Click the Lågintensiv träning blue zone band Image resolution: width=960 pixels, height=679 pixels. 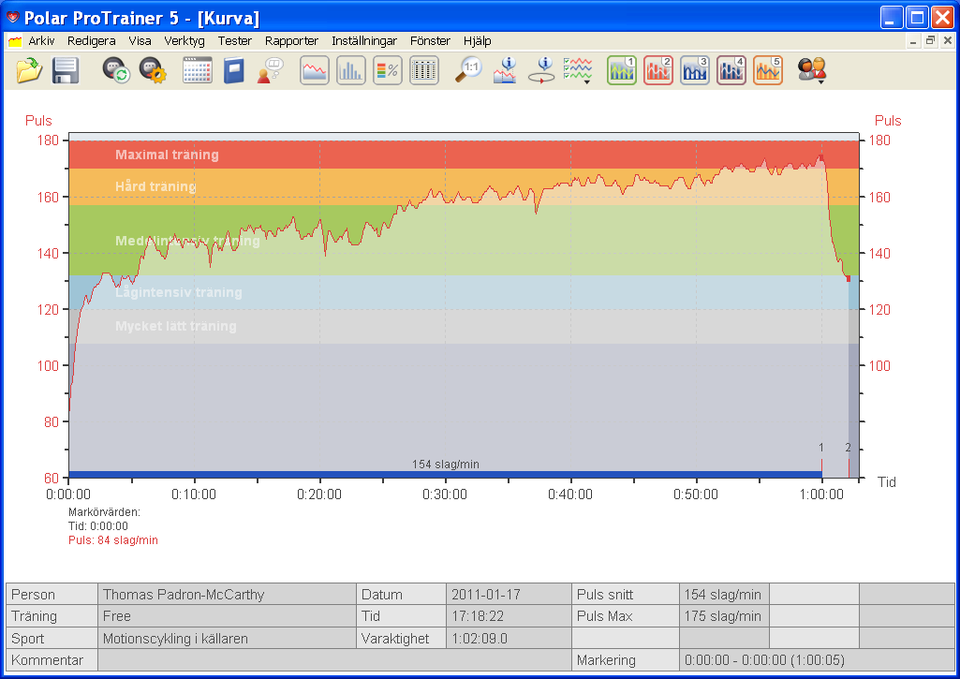(464, 292)
